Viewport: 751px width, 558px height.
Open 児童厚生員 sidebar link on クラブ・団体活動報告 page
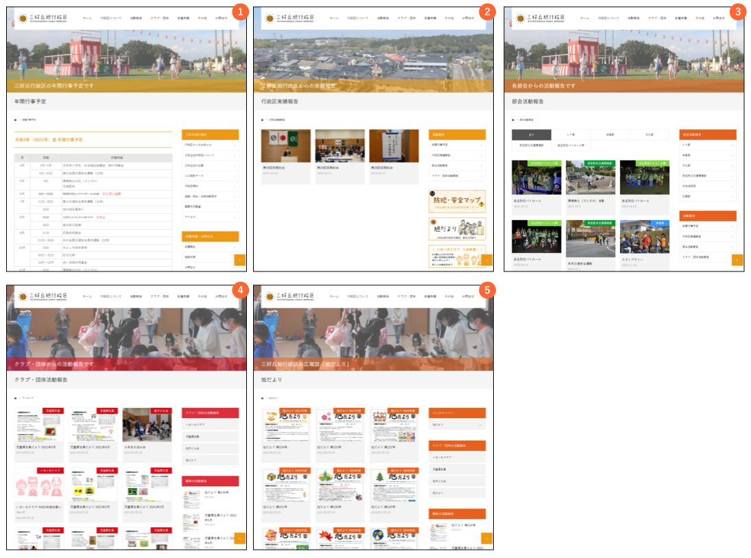(x=210, y=437)
